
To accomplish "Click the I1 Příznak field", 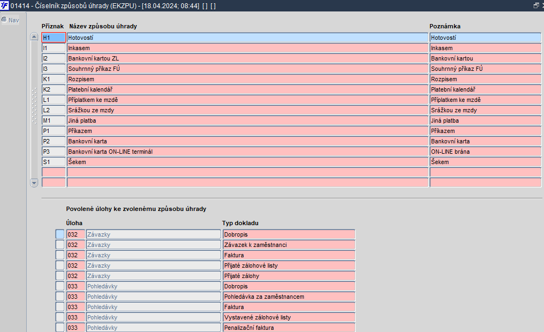I will click(x=54, y=48).
